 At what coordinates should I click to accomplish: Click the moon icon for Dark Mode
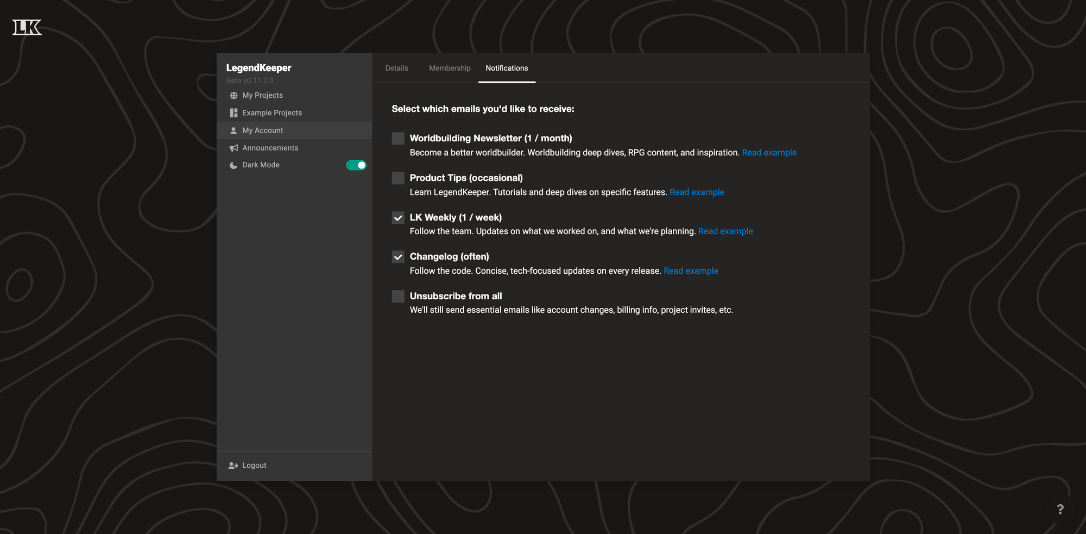(233, 165)
